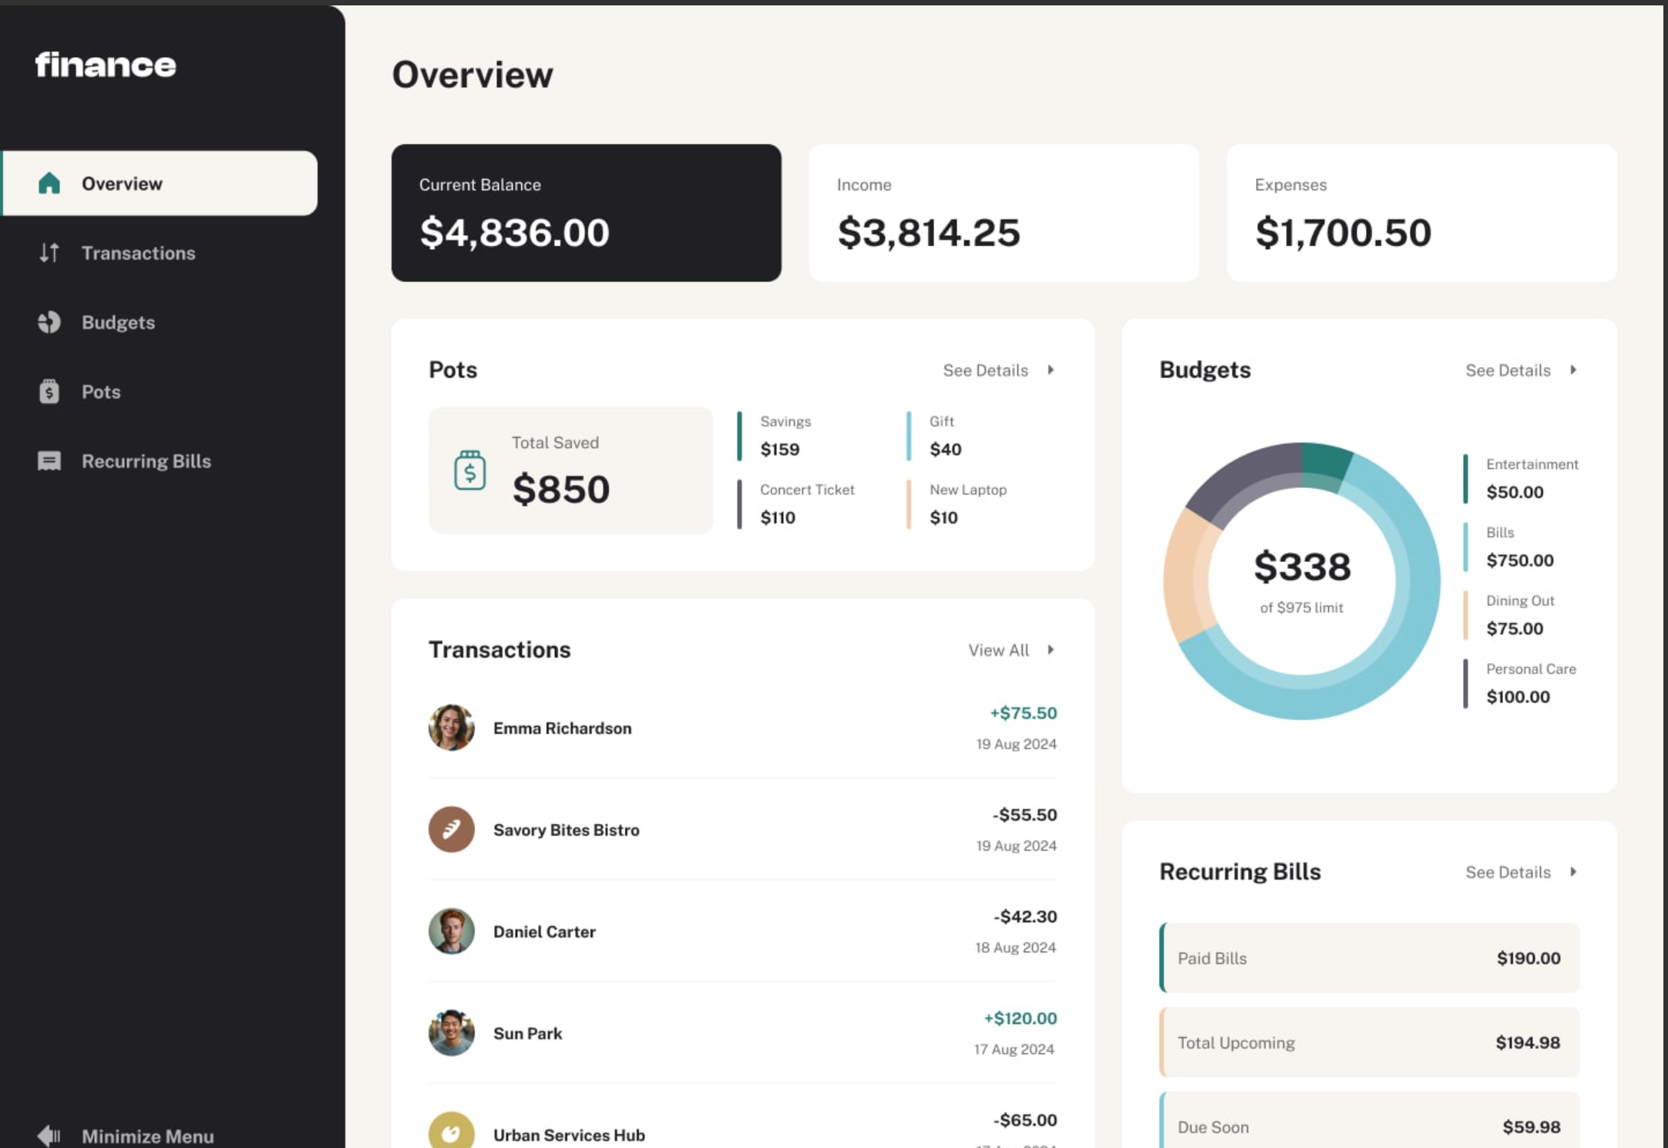Click Savory Bites Bistro's brown icon
Viewport: 1668px width, 1148px height.
[x=452, y=830]
